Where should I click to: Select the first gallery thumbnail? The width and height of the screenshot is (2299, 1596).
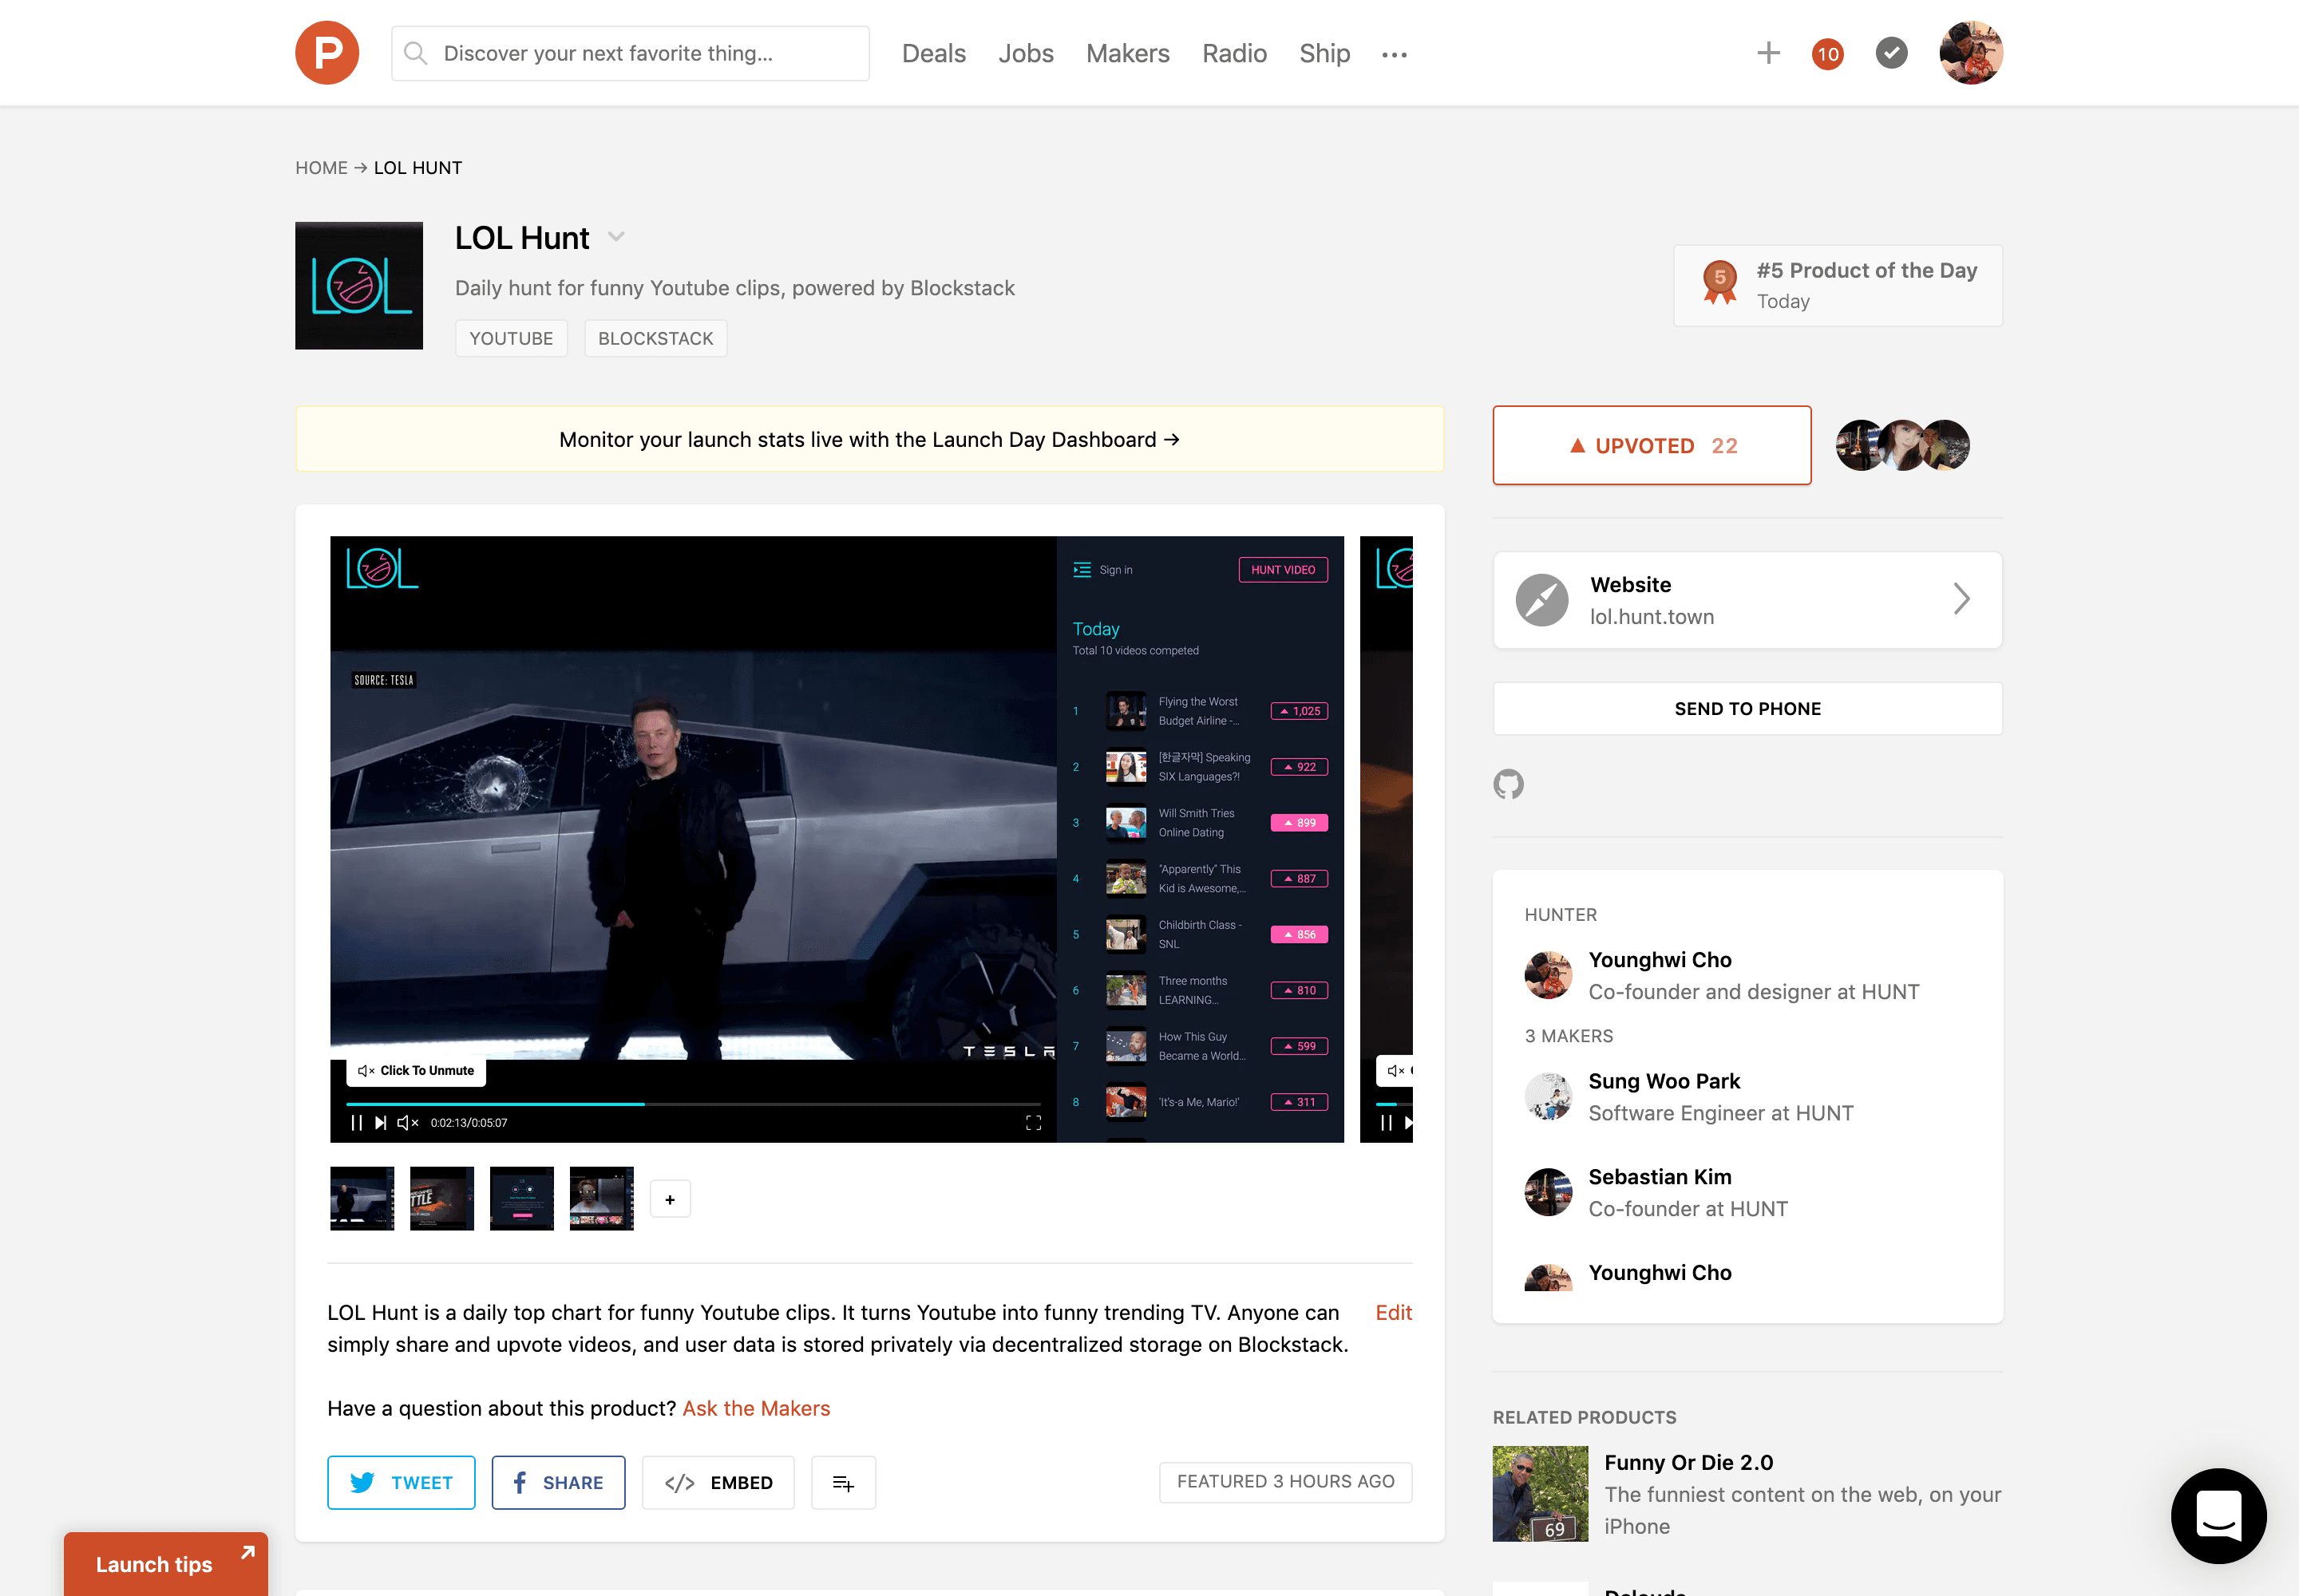coord(362,1199)
